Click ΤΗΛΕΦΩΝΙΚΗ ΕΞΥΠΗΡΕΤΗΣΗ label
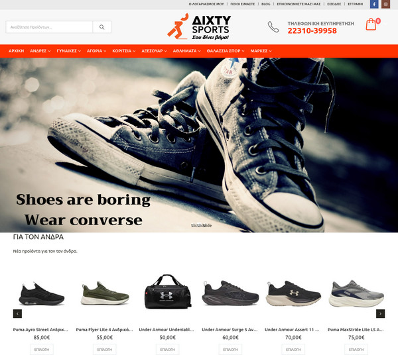This screenshot has height=355, width=398. [321, 24]
